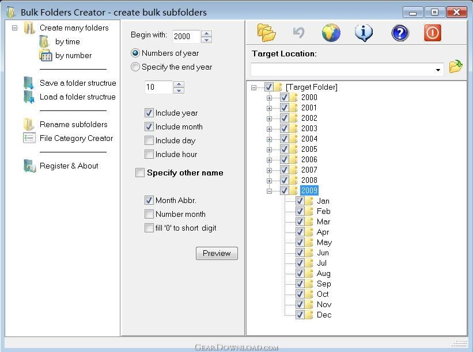Click the Save a folder structure icon
Screen dimensions: 473x352
tap(29, 83)
